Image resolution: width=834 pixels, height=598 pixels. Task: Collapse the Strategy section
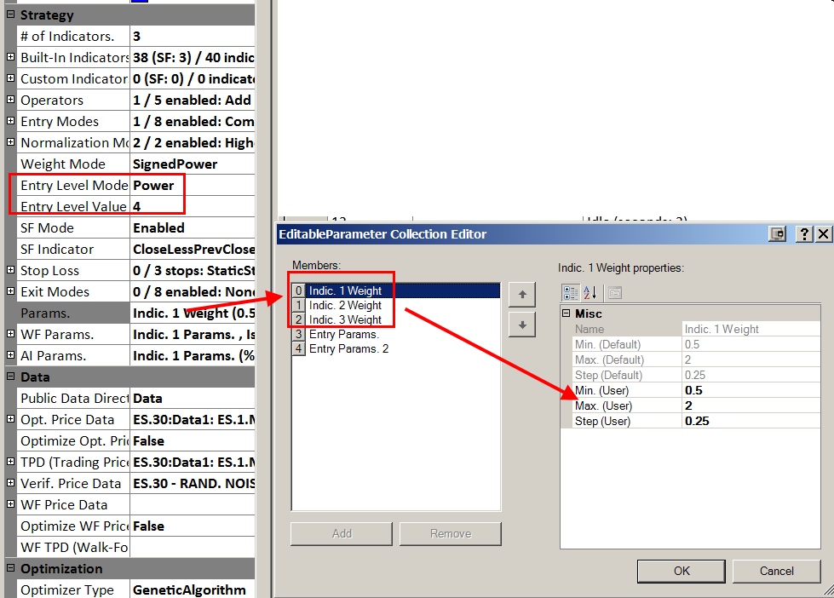click(x=10, y=14)
